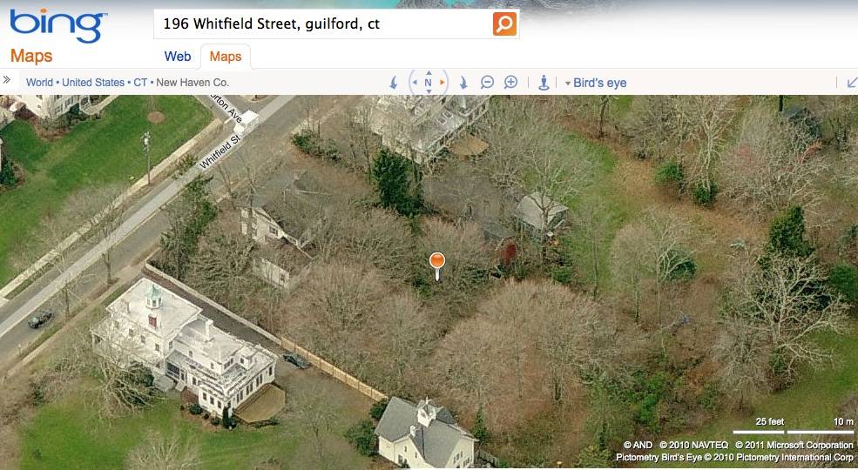This screenshot has height=470, width=858.
Task: Activate the streetside person icon
Action: (x=544, y=83)
